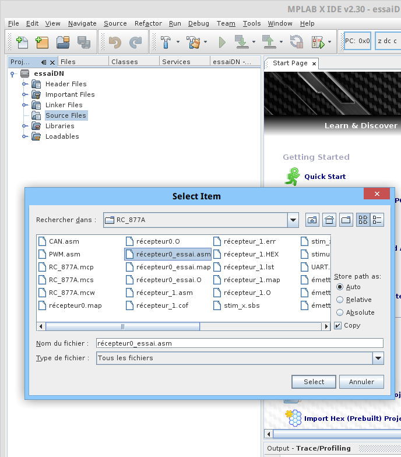
Task: Click the Save All toolbar icon
Action: (x=84, y=42)
